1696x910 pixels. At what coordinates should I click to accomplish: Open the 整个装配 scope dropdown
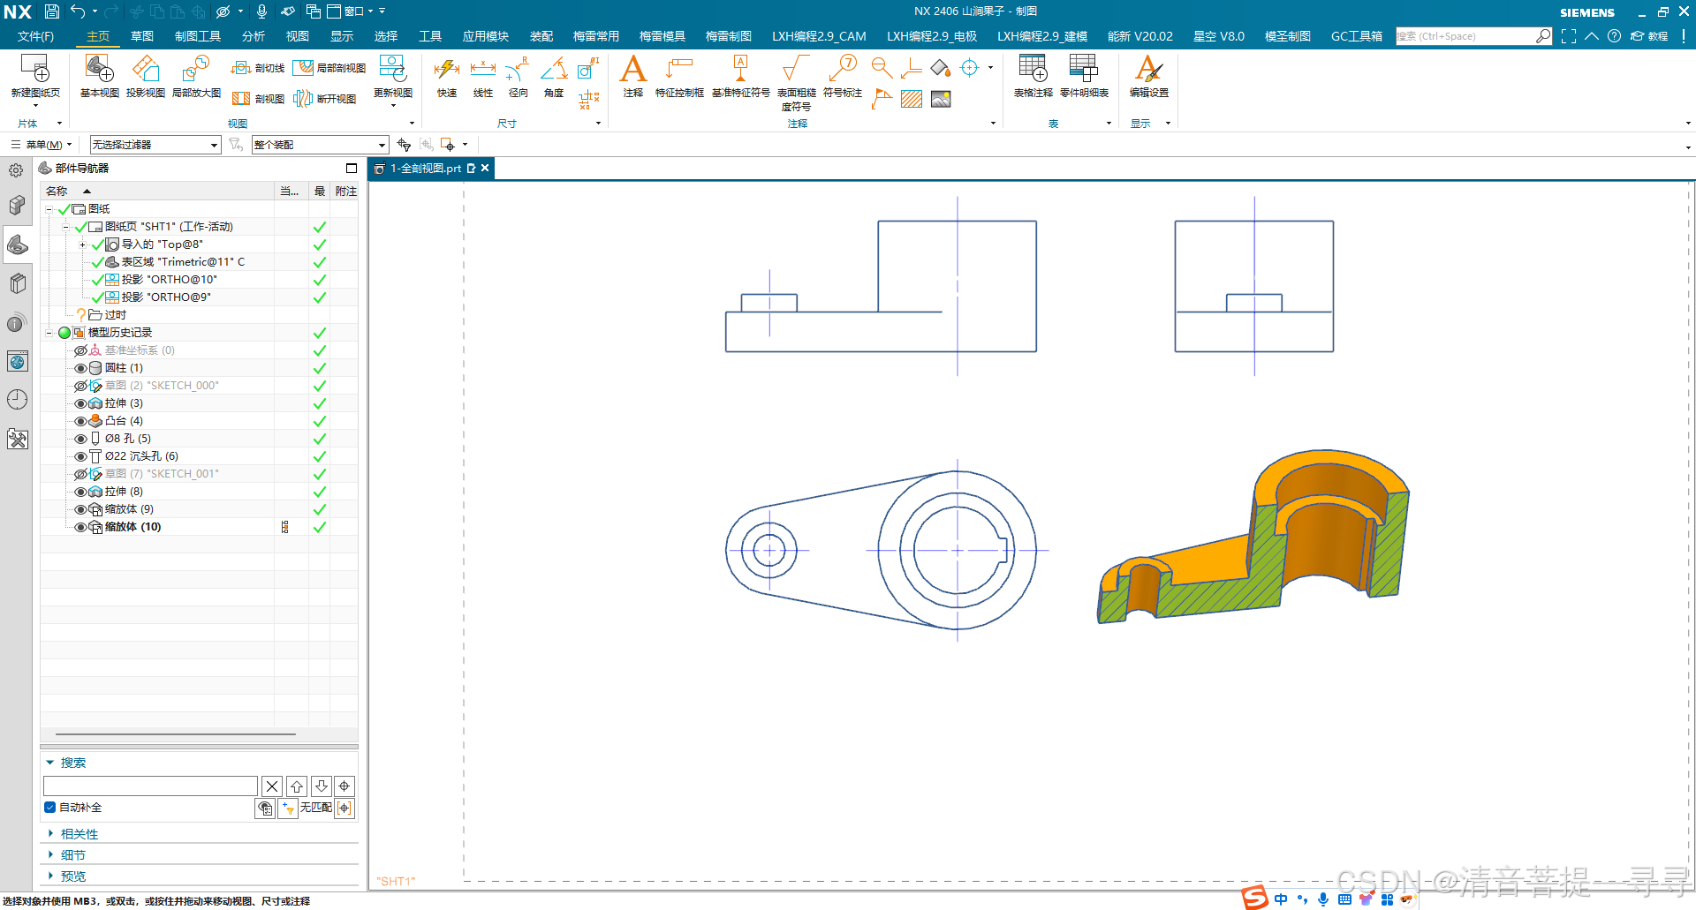tap(320, 145)
